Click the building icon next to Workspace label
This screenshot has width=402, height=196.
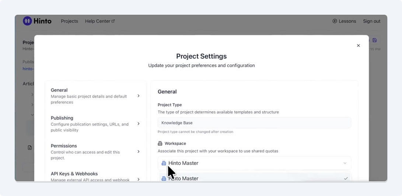point(160,143)
